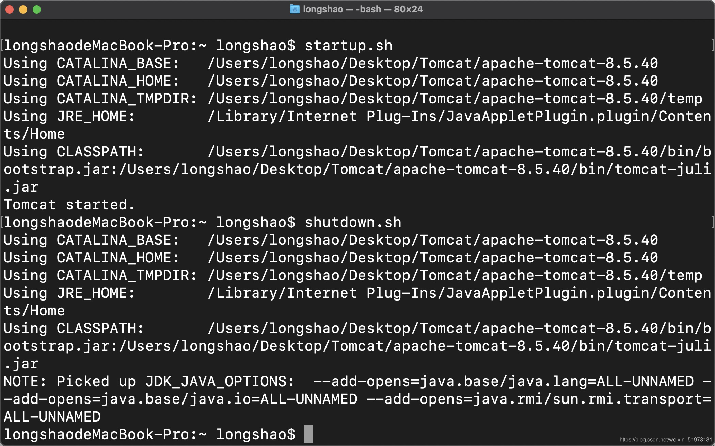The width and height of the screenshot is (715, 446).
Task: Click the 'Tomcat started.' output line
Action: coord(69,205)
